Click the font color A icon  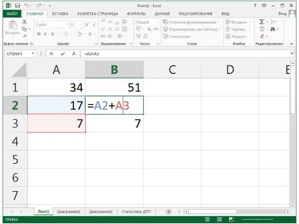coord(90,34)
